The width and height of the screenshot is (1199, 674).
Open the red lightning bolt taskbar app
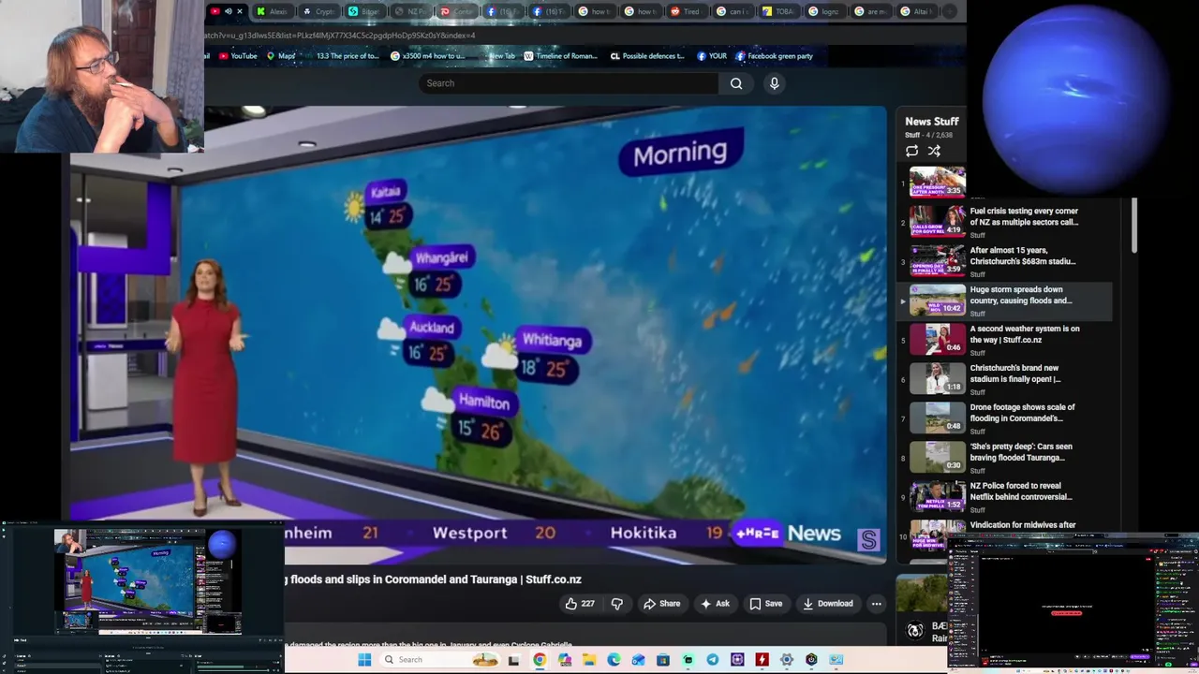[762, 660]
